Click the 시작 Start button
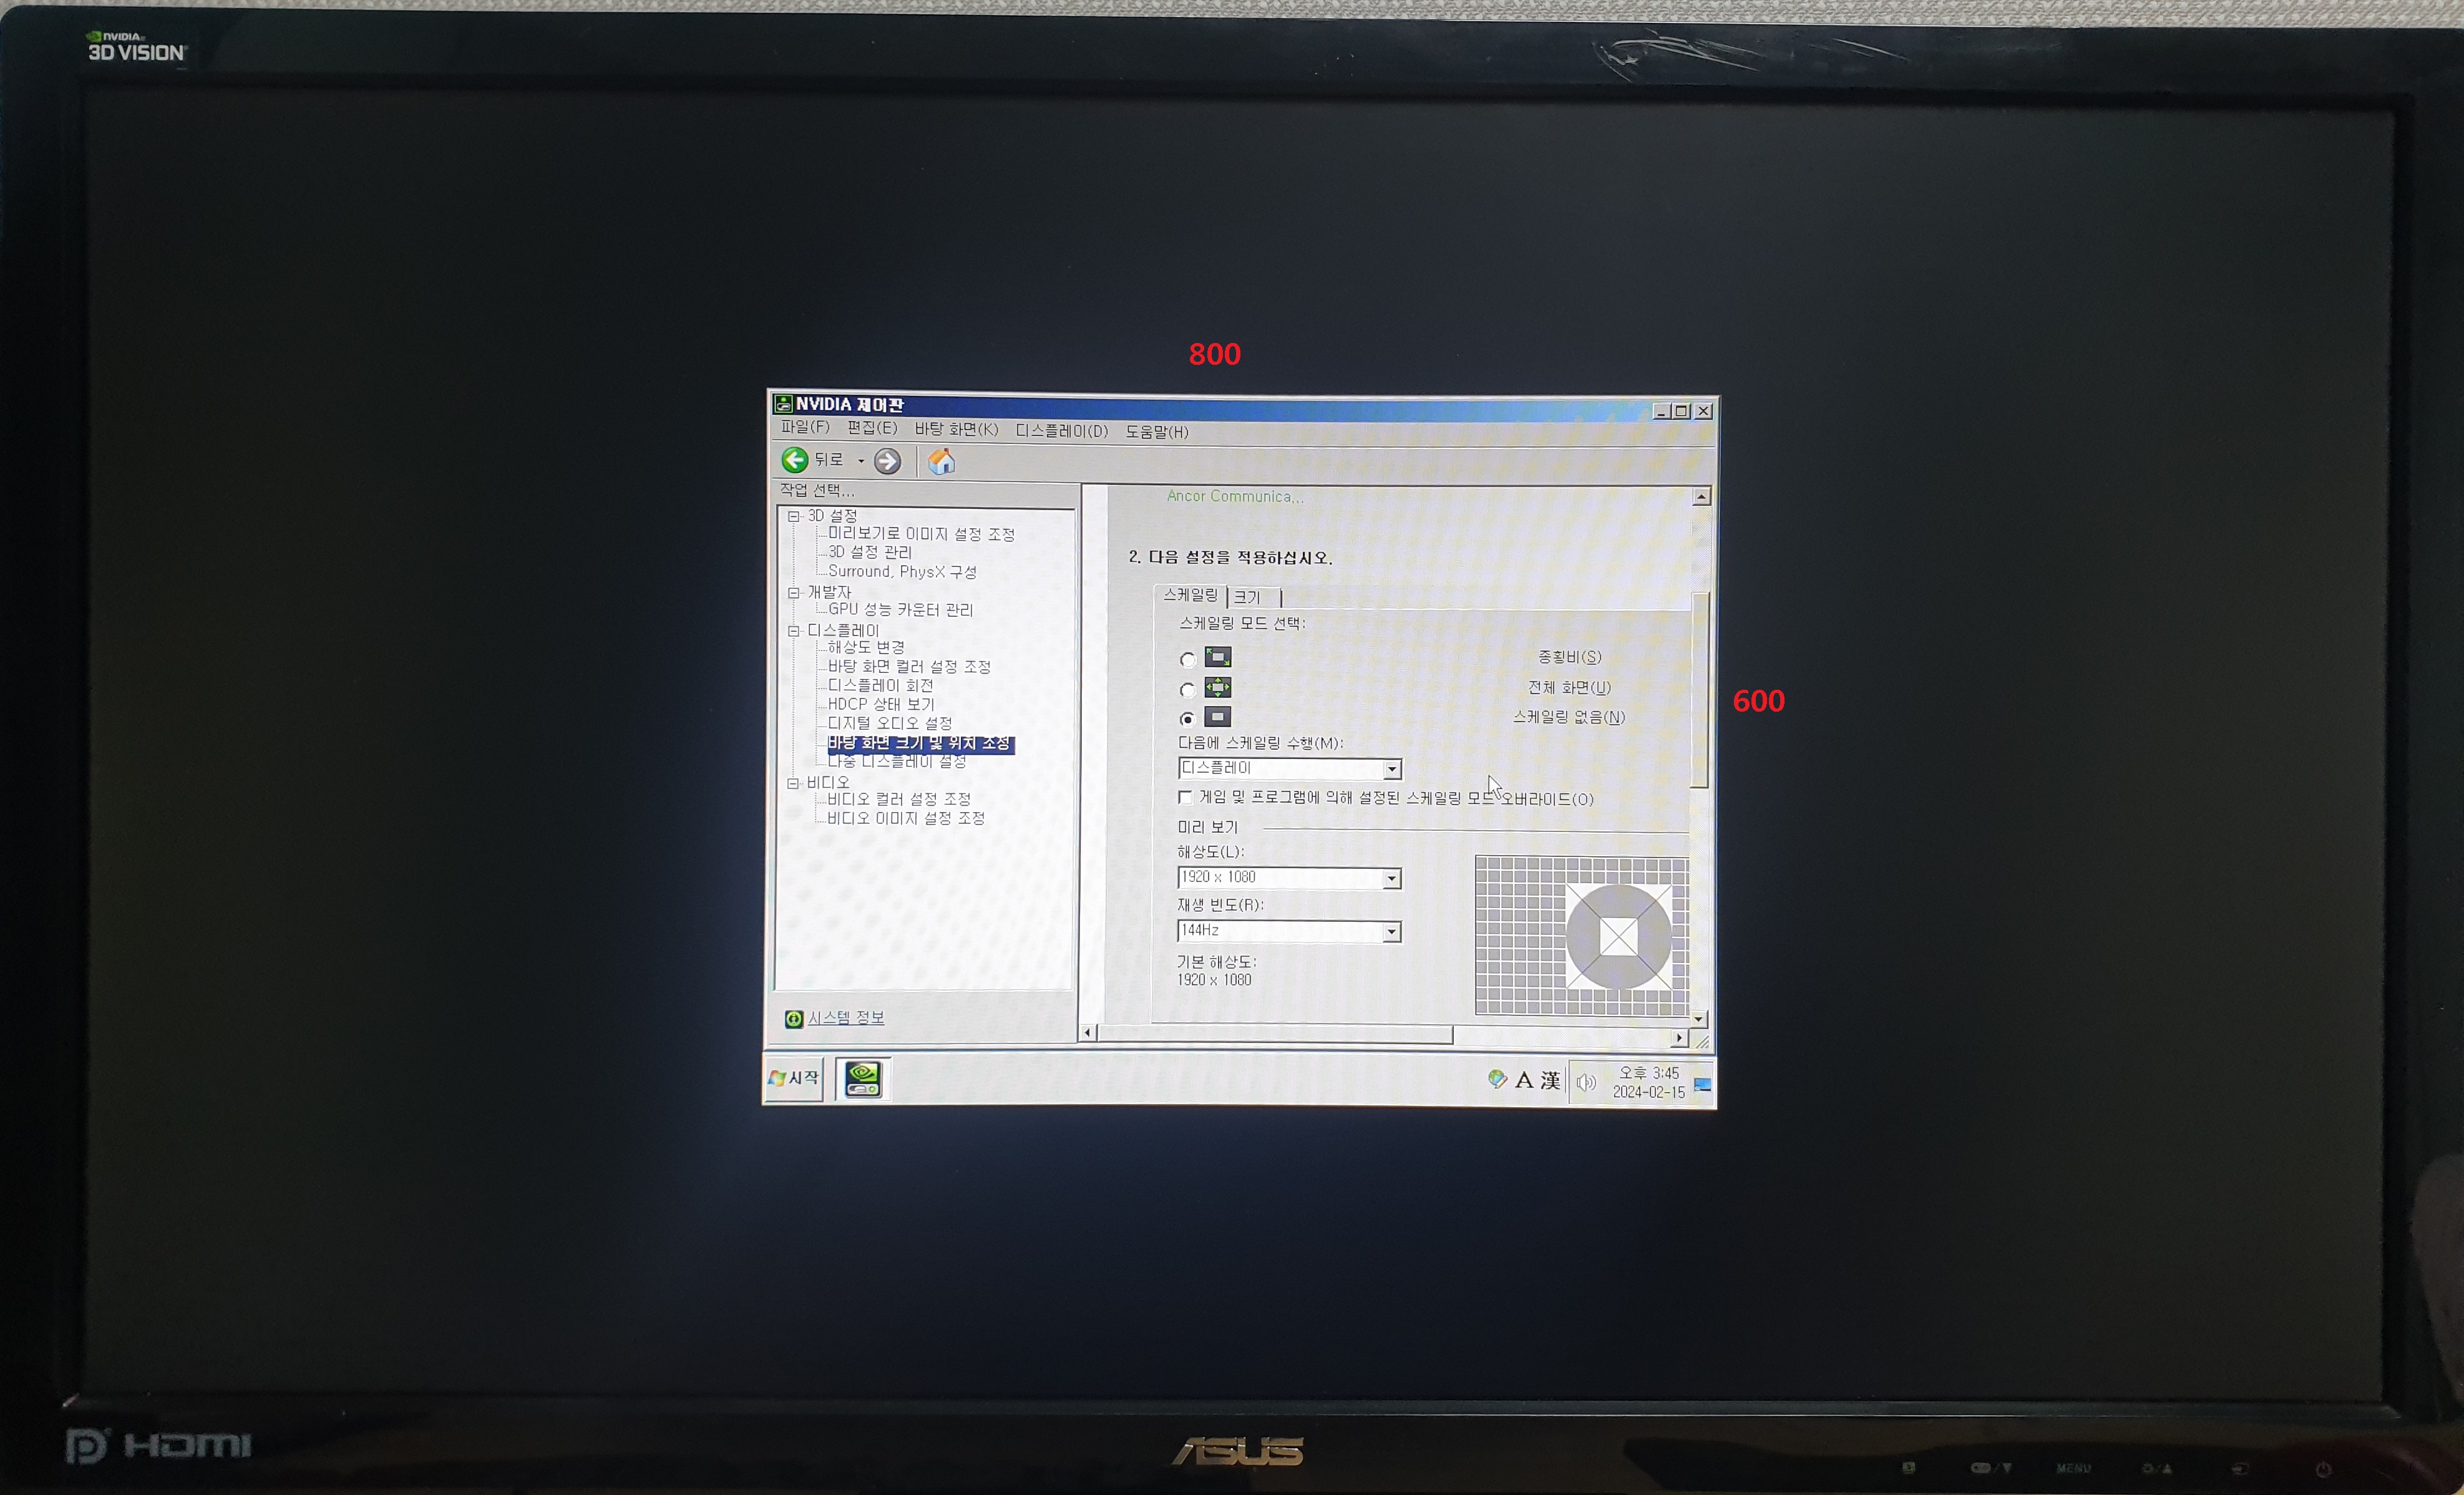Viewport: 2464px width, 1495px height. pyautogui.click(x=794, y=1078)
